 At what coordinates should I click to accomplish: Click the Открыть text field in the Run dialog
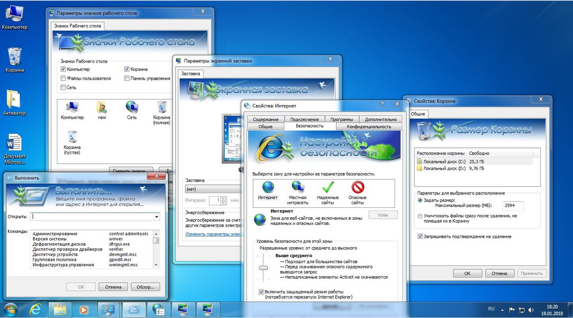[92, 217]
